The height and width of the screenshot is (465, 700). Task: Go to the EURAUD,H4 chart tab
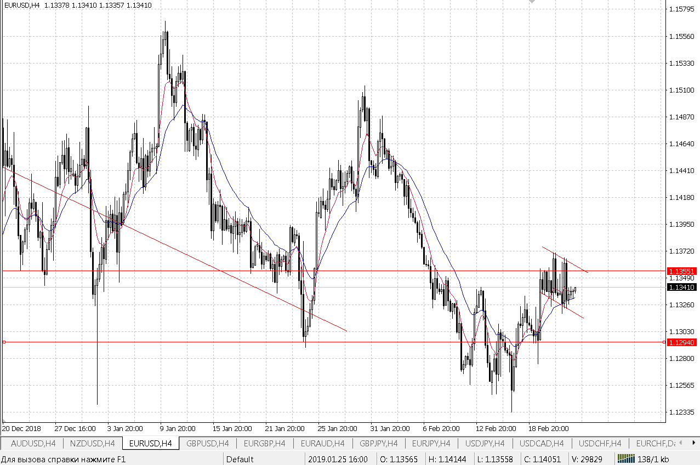(x=322, y=443)
